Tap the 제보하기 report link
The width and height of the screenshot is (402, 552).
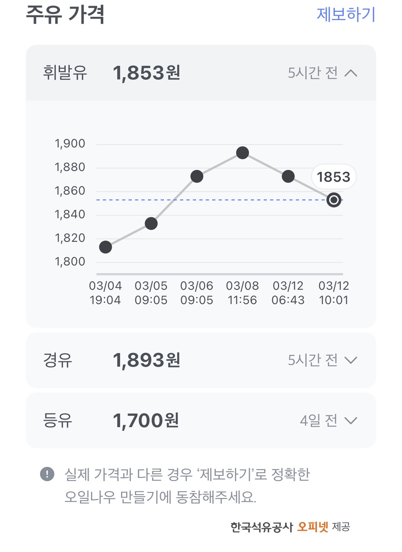pyautogui.click(x=346, y=15)
